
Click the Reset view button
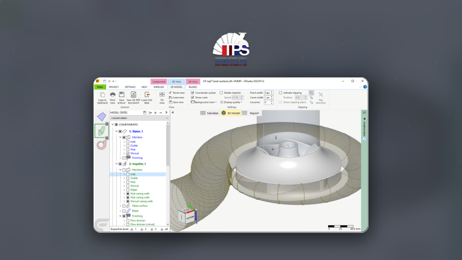[x=177, y=93]
